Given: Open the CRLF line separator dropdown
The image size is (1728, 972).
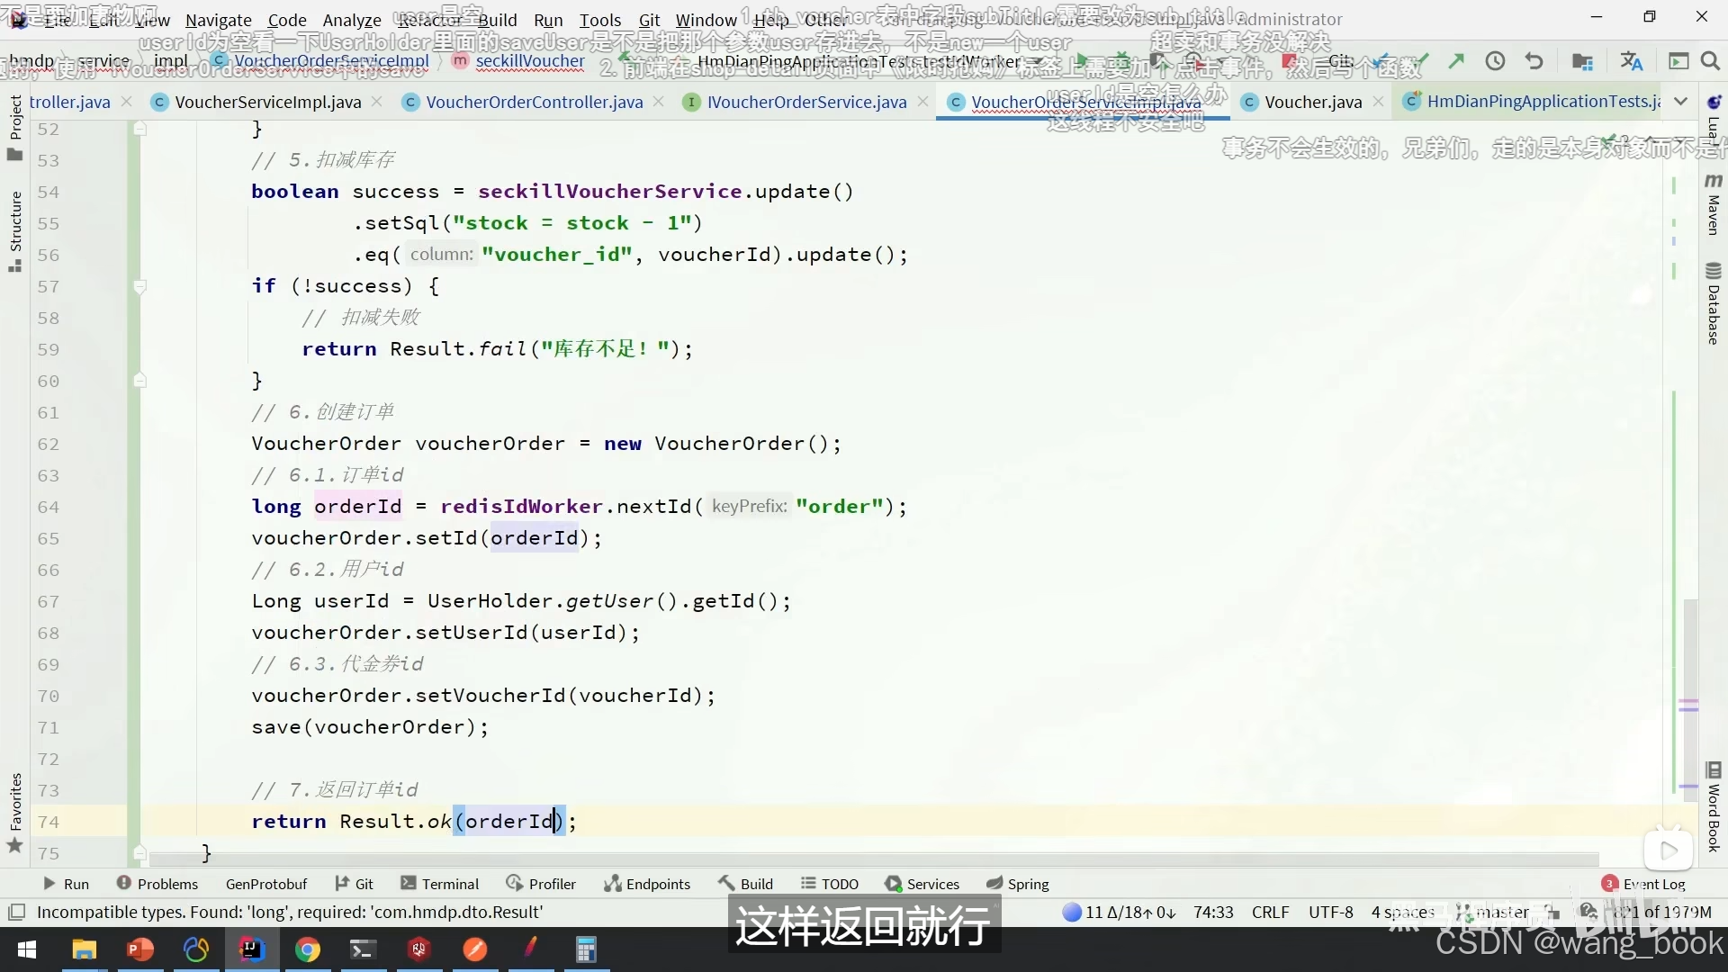Looking at the screenshot, I should pos(1270,912).
